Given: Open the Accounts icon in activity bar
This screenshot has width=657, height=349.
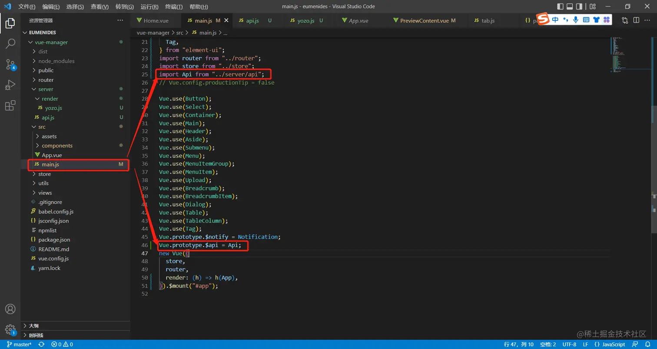Looking at the screenshot, I should click(10, 309).
